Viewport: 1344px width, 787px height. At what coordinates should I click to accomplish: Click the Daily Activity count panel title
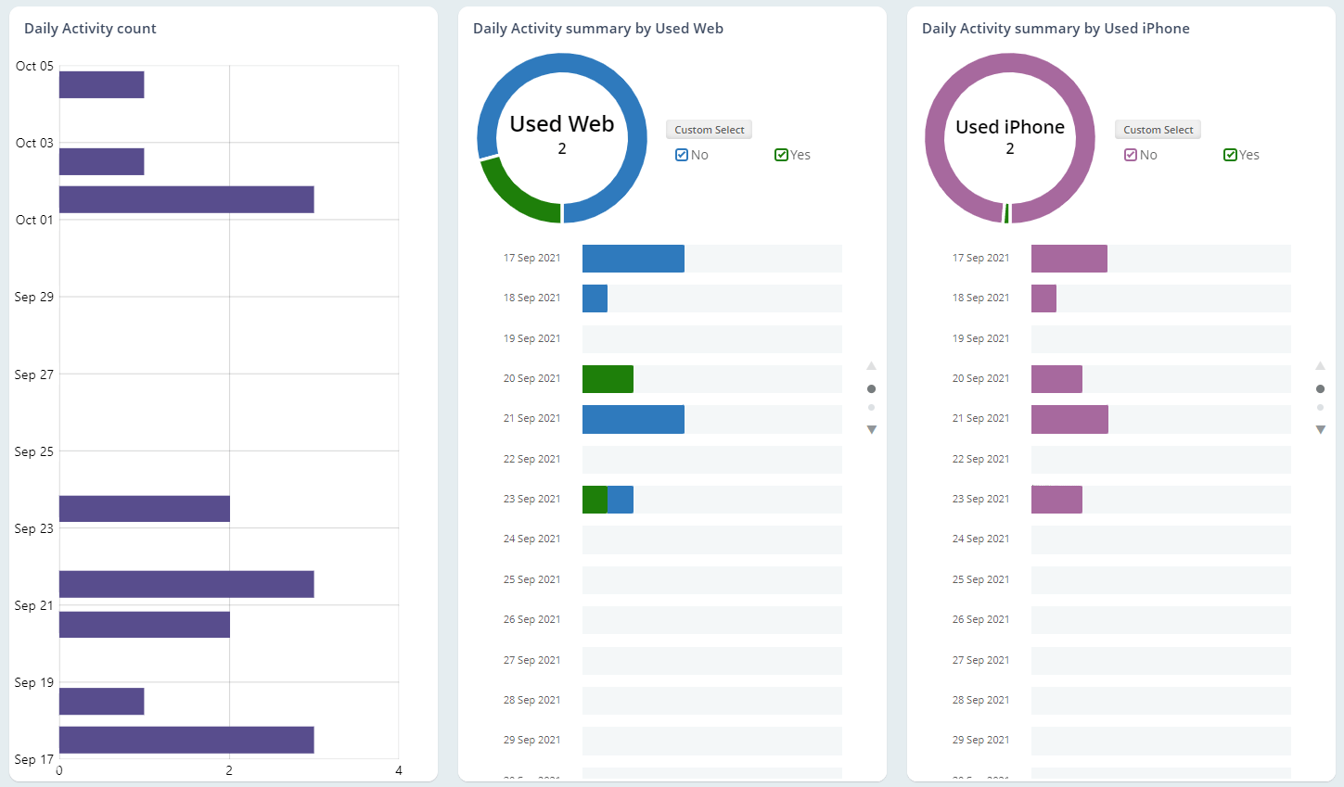(x=90, y=28)
